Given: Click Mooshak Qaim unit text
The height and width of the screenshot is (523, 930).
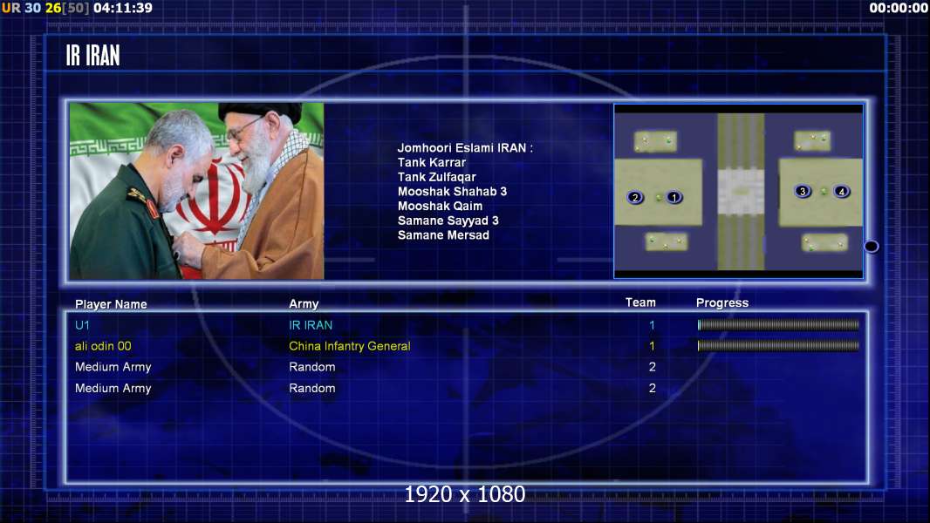Looking at the screenshot, I should pos(440,206).
